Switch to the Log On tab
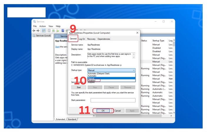The width and height of the screenshot is (210, 132). [x=82, y=39]
